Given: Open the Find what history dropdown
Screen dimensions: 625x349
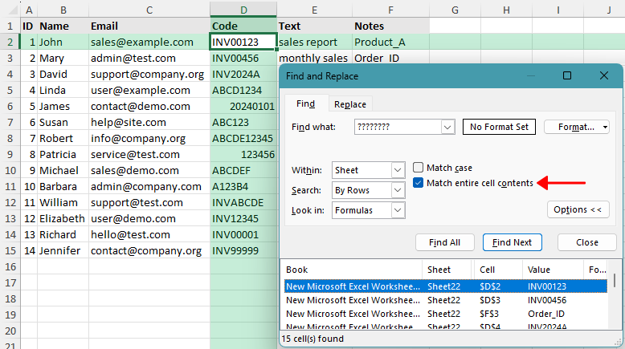Looking at the screenshot, I should [447, 128].
